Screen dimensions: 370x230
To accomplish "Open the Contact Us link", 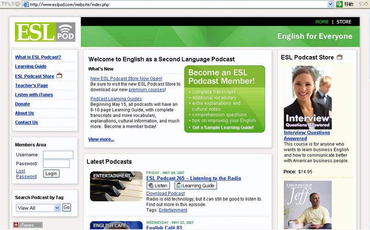I will (x=26, y=122).
